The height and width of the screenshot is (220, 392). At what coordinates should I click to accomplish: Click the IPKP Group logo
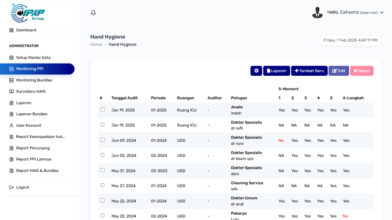pos(28,13)
